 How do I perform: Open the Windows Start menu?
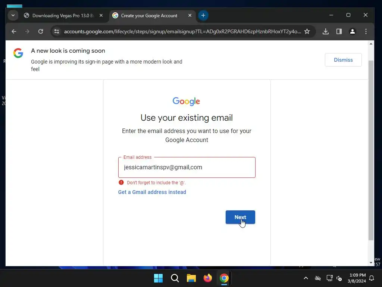click(x=158, y=278)
